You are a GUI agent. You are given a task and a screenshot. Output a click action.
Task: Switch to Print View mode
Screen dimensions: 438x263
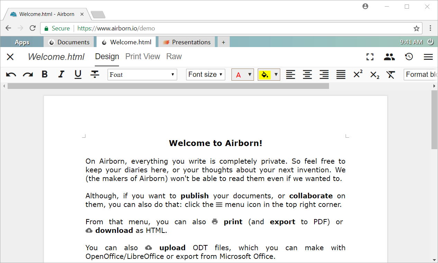143,56
